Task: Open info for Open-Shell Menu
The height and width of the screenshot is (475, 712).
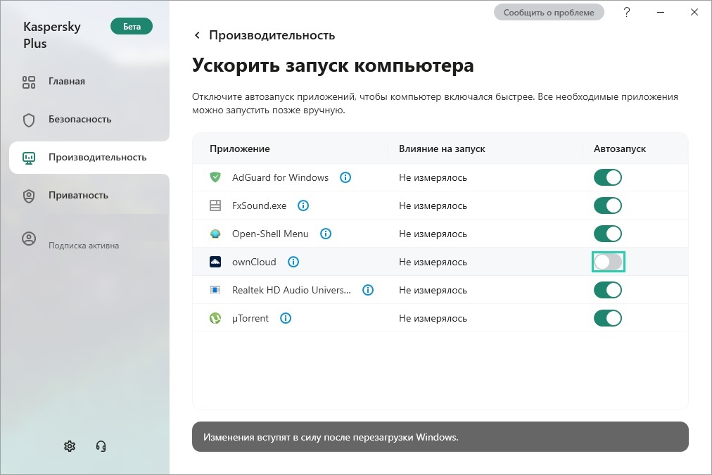Action: 326,234
